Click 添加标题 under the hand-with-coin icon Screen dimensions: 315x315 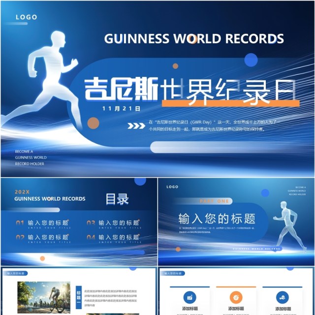click(283, 309)
